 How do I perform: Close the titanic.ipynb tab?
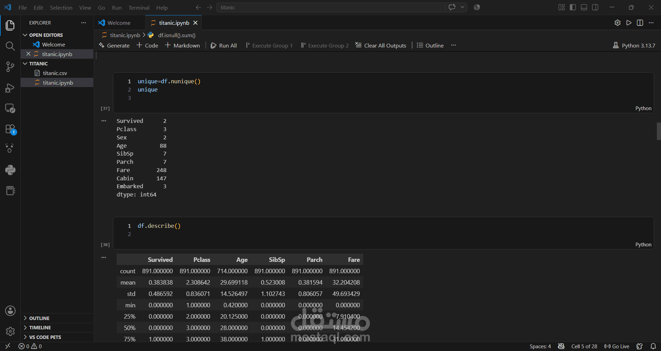pyautogui.click(x=196, y=23)
